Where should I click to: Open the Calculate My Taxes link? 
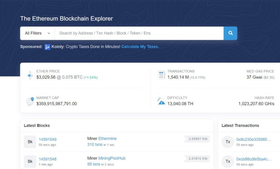click(x=140, y=47)
